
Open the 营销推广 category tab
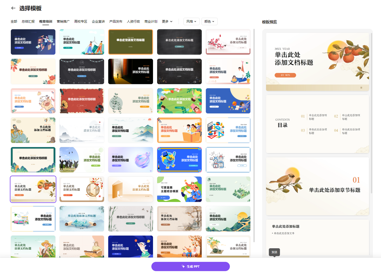[63, 21]
